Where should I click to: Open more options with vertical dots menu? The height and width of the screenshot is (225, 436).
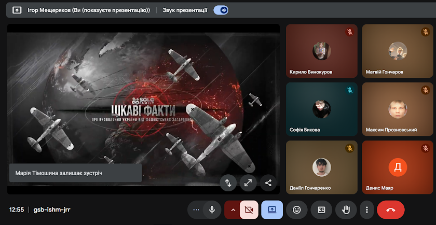tap(367, 209)
